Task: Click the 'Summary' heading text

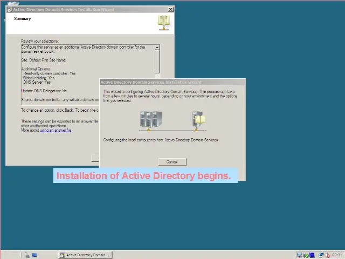Action: pos(23,19)
